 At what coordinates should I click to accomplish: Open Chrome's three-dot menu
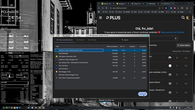point(191,8)
